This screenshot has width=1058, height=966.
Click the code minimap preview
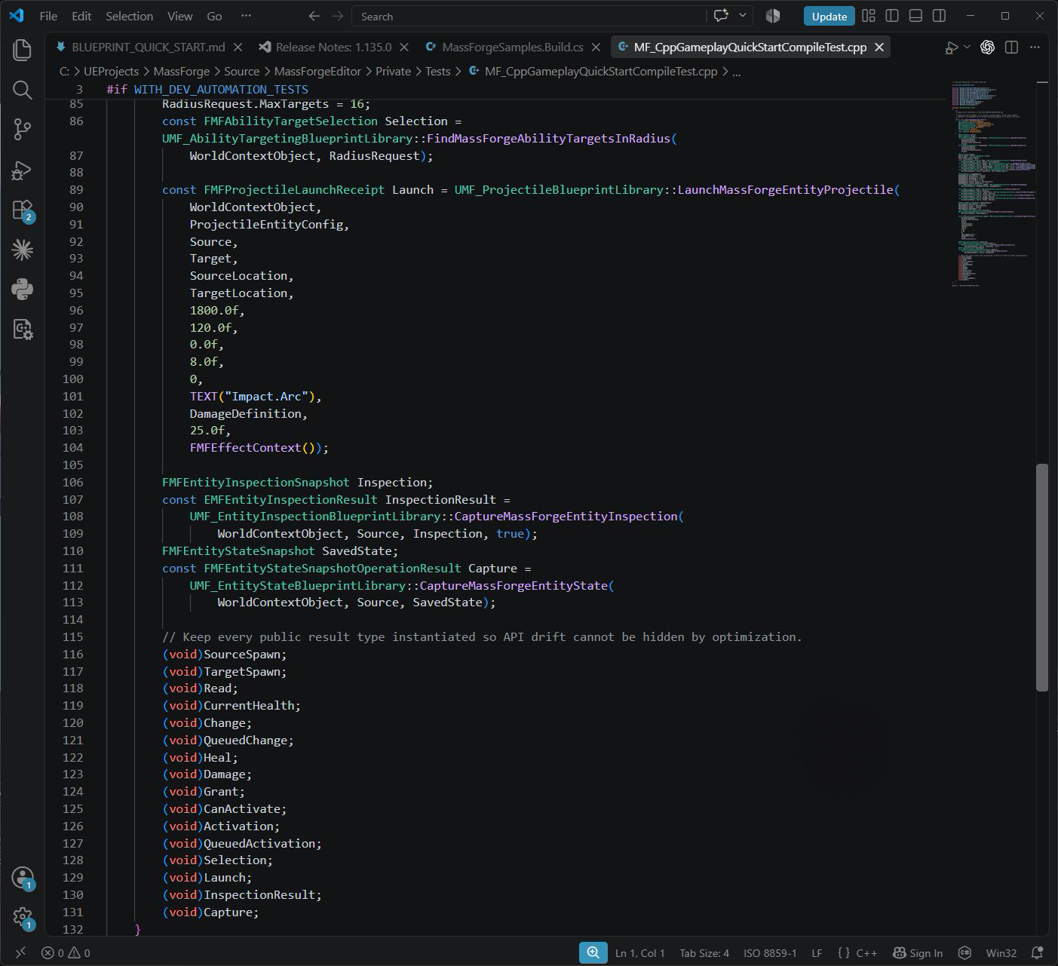point(993,182)
